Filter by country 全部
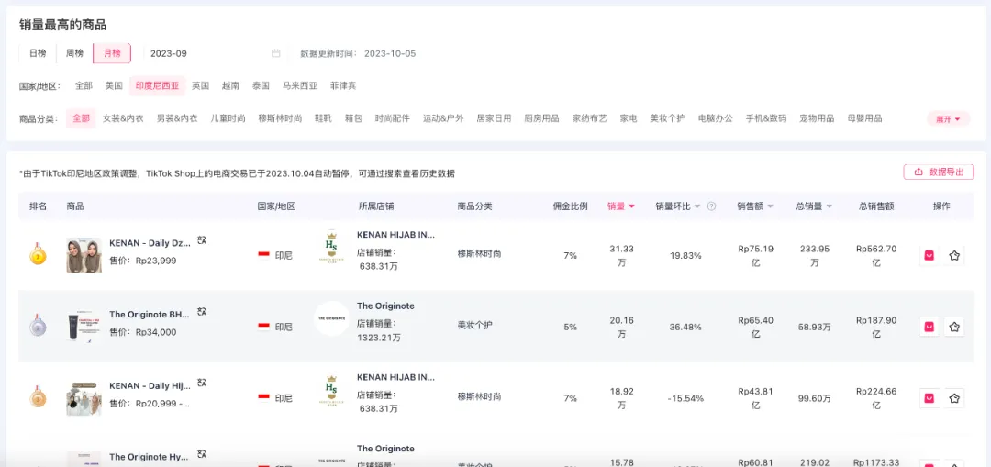Screen dimensions: 991x467 84,85
